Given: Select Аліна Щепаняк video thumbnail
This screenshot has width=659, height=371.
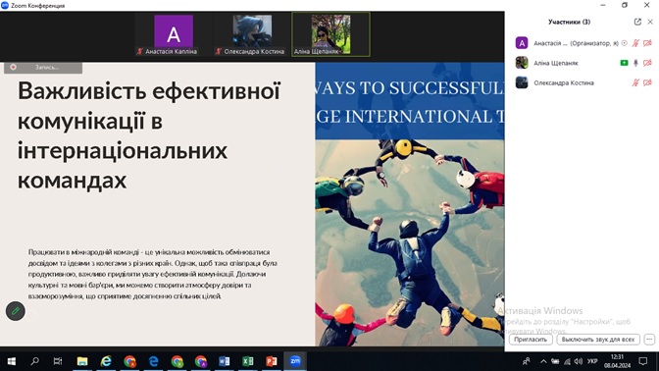Looking at the screenshot, I should (x=330, y=34).
